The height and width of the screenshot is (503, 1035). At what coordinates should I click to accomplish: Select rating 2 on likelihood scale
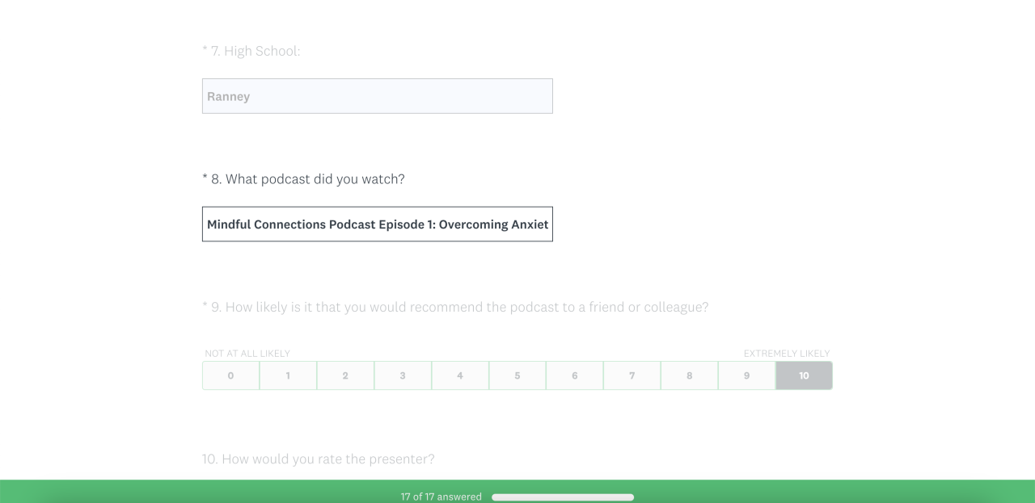(345, 375)
